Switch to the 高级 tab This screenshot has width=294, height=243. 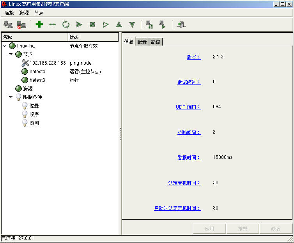(156, 42)
